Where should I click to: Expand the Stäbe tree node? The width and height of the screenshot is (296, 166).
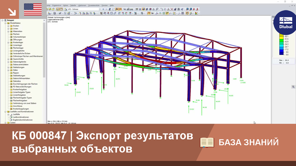8,70
